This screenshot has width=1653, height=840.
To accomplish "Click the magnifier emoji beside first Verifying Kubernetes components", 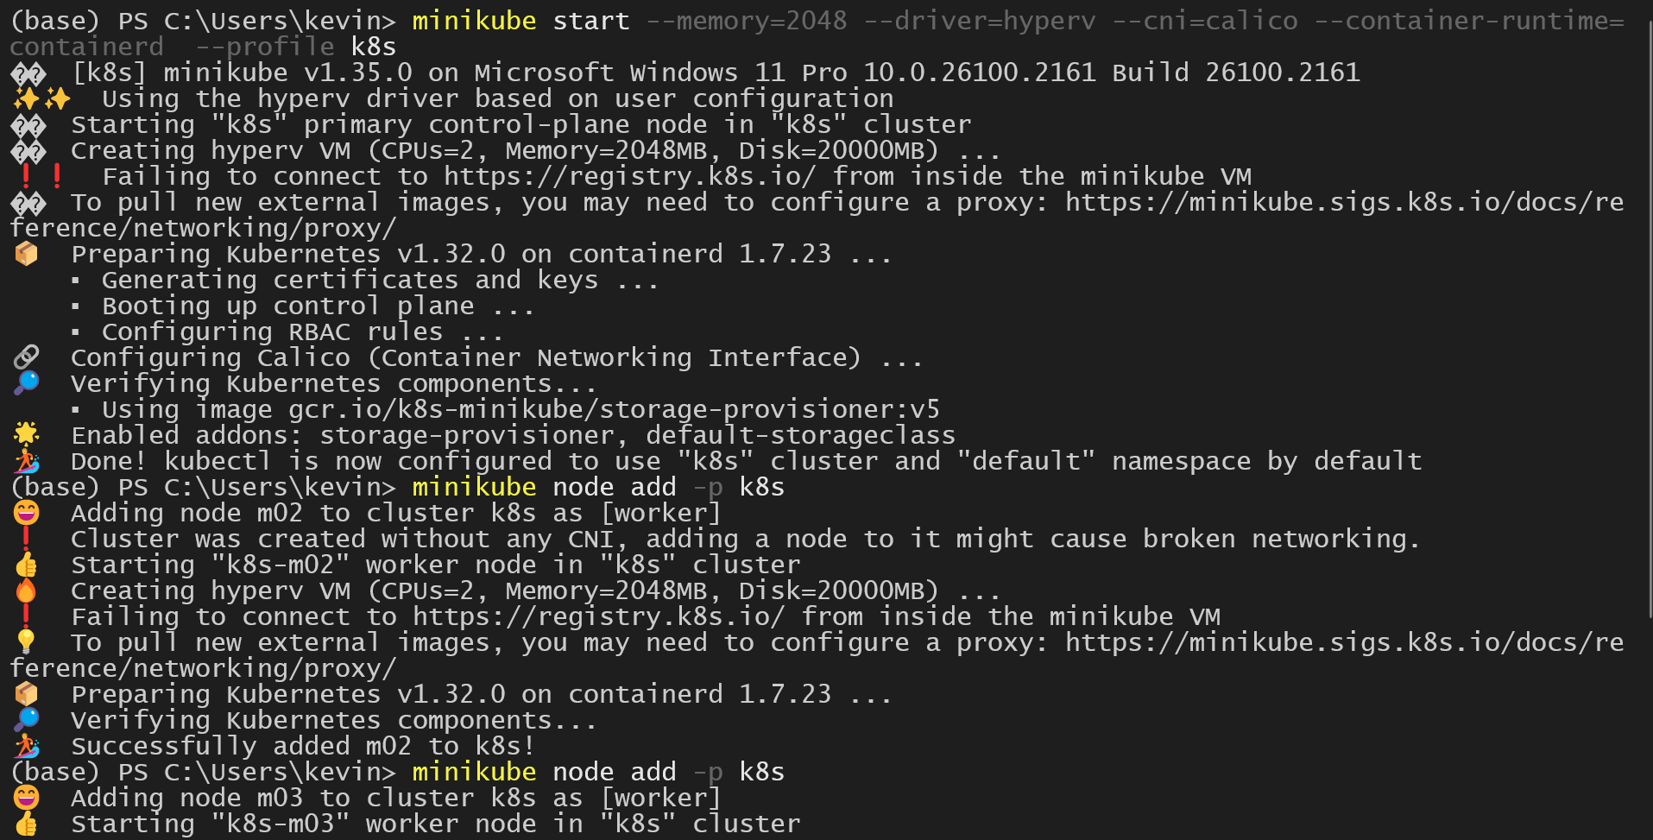I will click(x=26, y=383).
